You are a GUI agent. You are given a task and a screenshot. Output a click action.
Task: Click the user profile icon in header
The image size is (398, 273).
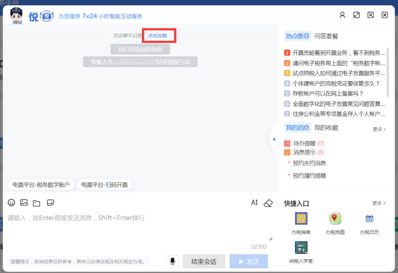pos(342,15)
